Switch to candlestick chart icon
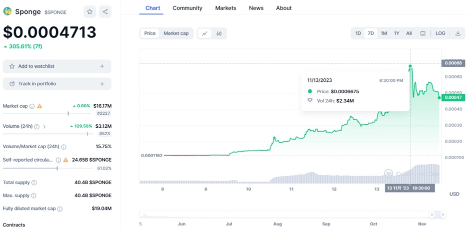Screen dimensions: 470x230 (x=219, y=33)
